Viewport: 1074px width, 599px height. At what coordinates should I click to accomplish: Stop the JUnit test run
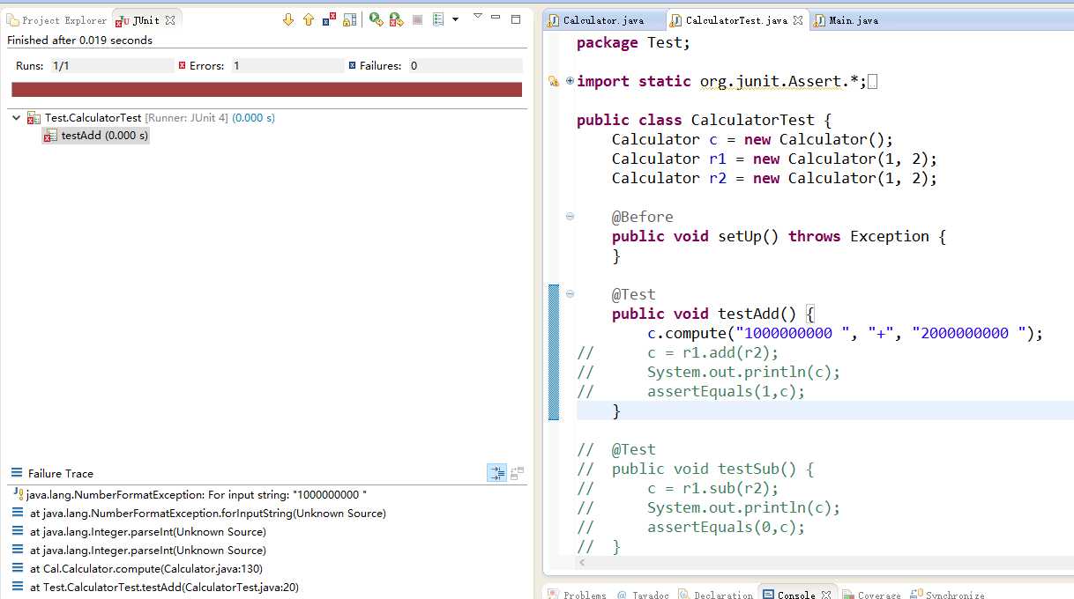click(417, 19)
